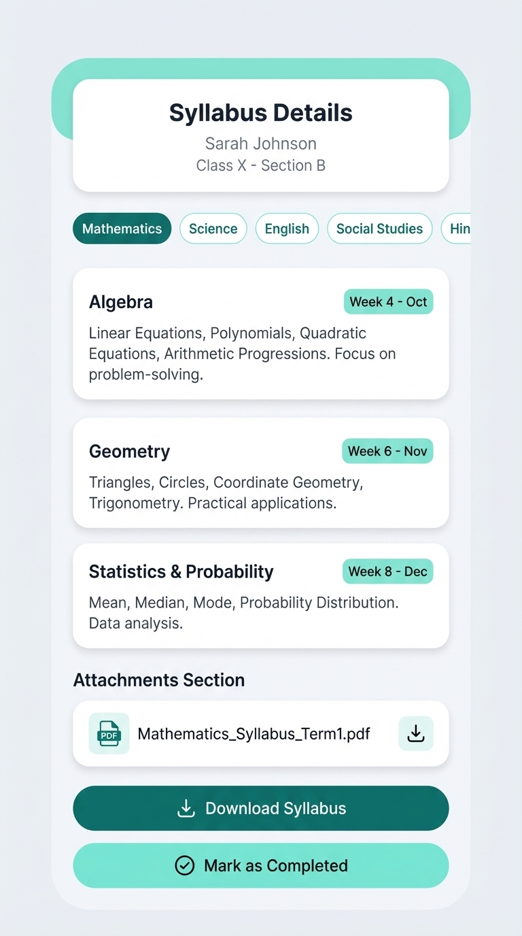Open the Geometry topic card
Image resolution: width=522 pixels, height=936 pixels.
tap(260, 483)
